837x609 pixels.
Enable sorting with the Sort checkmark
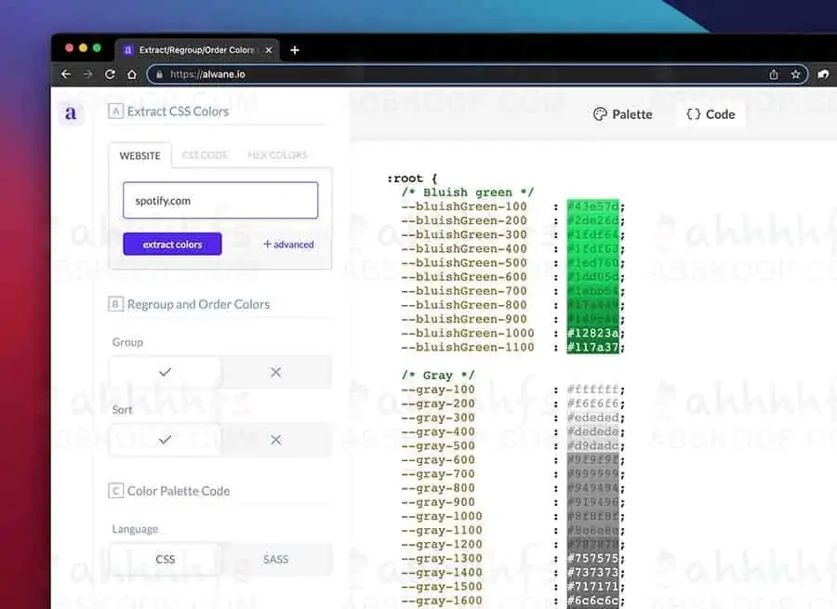[x=166, y=440]
